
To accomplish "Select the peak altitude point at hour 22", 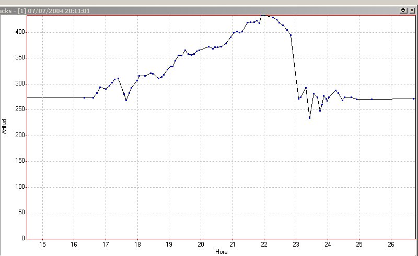I will (x=264, y=15).
